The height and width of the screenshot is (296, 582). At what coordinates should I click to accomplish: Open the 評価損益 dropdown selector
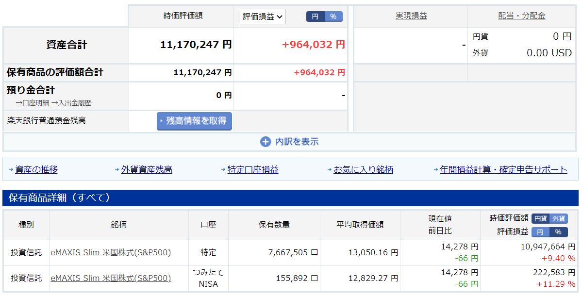point(262,16)
